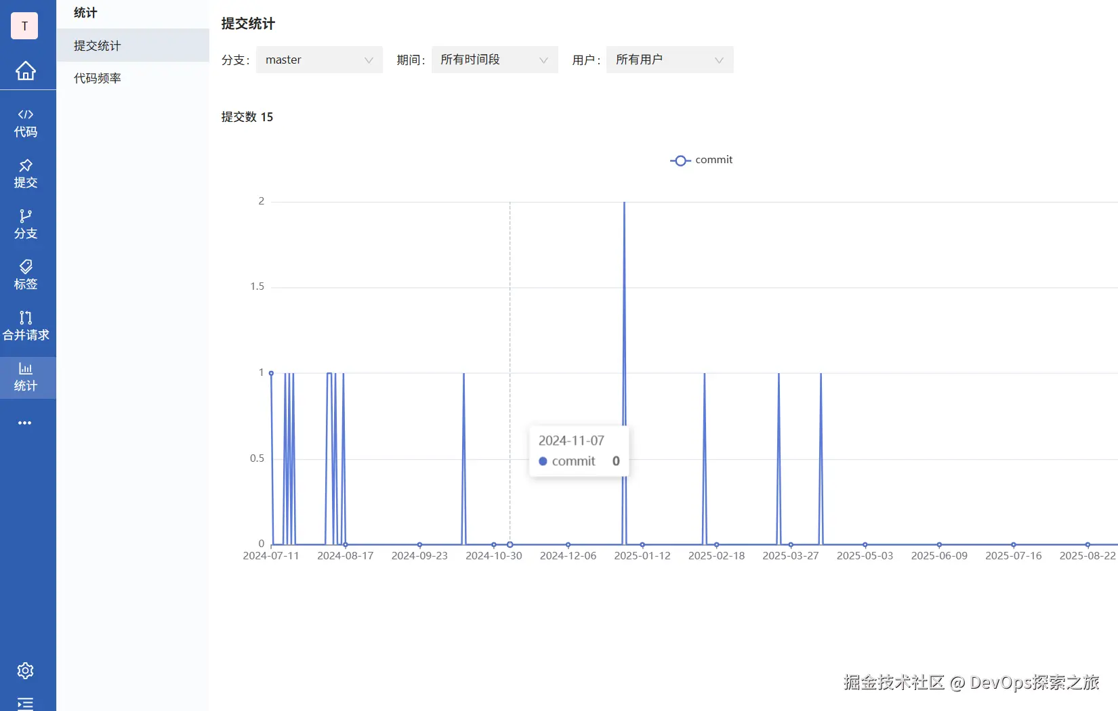Click the 2024-08-17 axis date label

point(345,556)
